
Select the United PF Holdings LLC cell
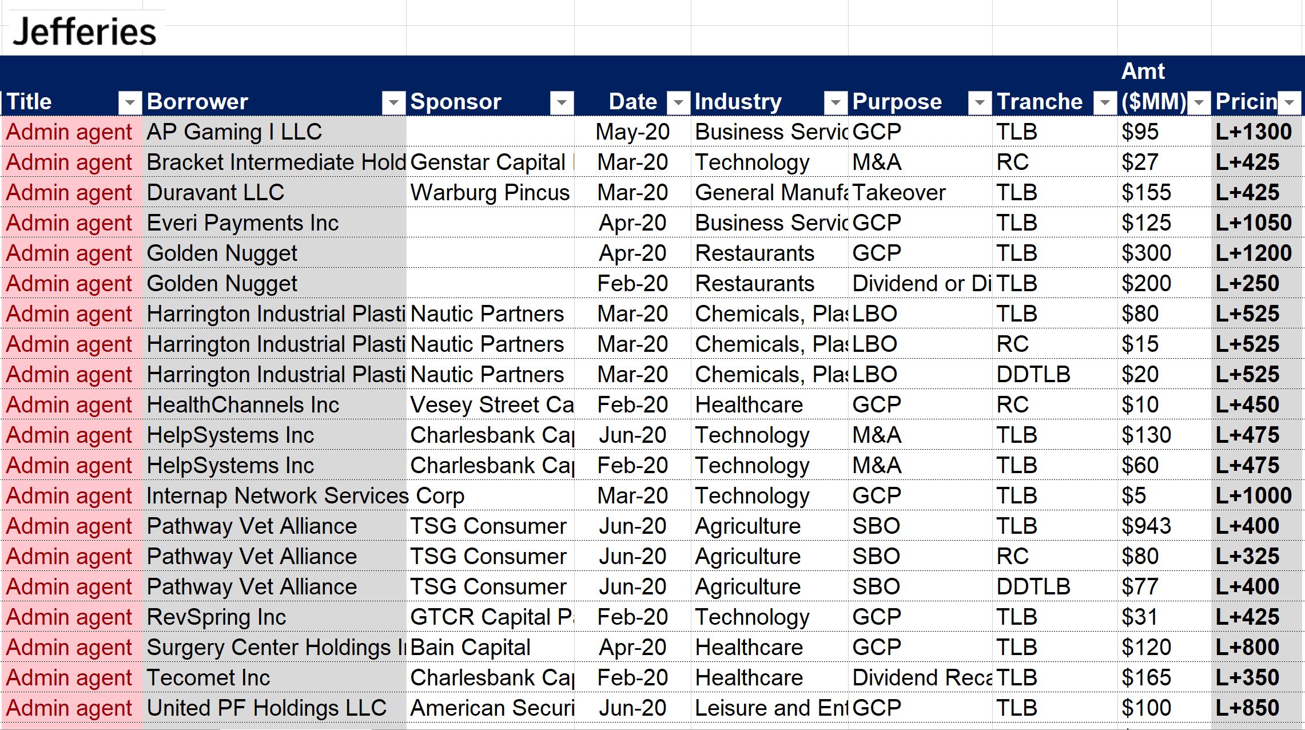(274, 708)
